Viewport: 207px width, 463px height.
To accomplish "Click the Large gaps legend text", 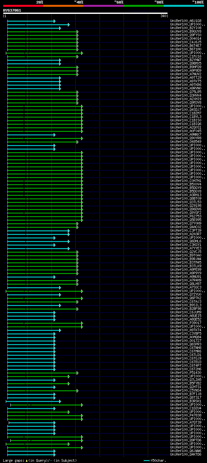I will pos(40,460).
